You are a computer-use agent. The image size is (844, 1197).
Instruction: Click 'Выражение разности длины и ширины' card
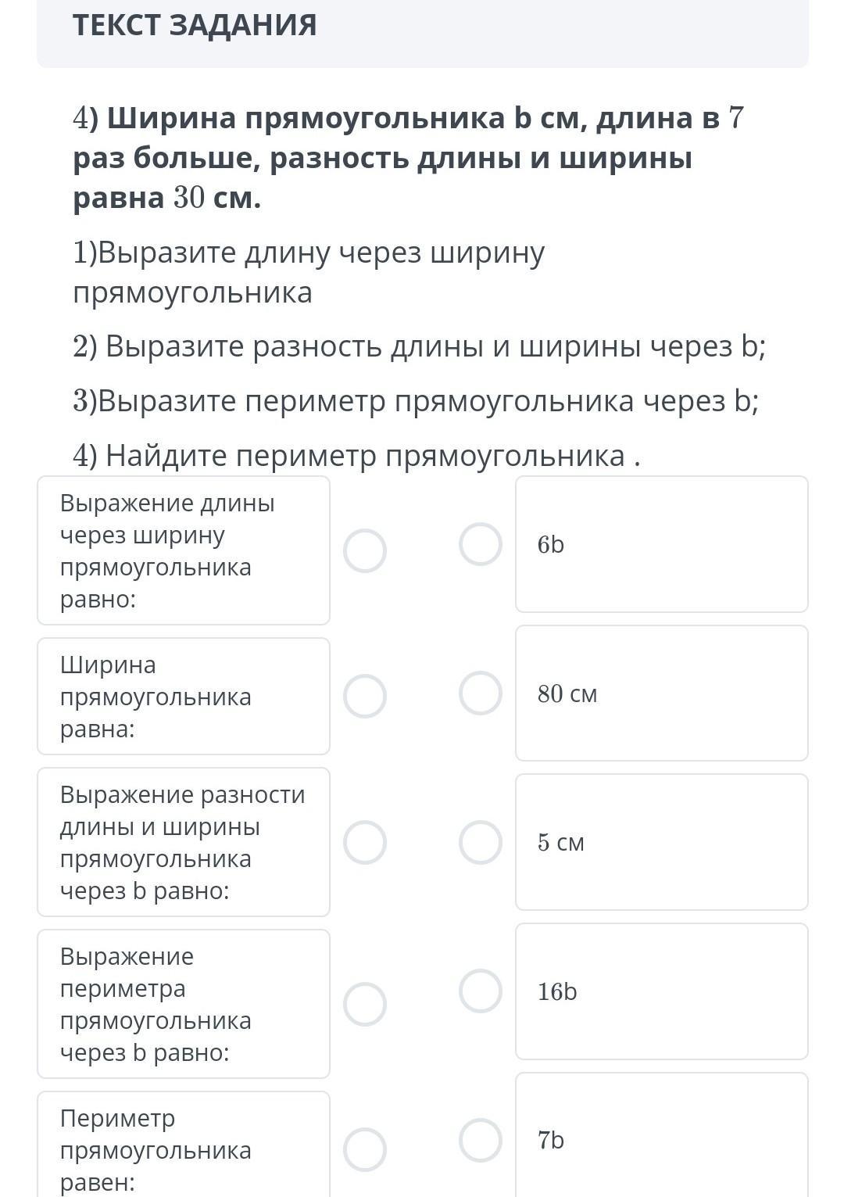(x=184, y=842)
